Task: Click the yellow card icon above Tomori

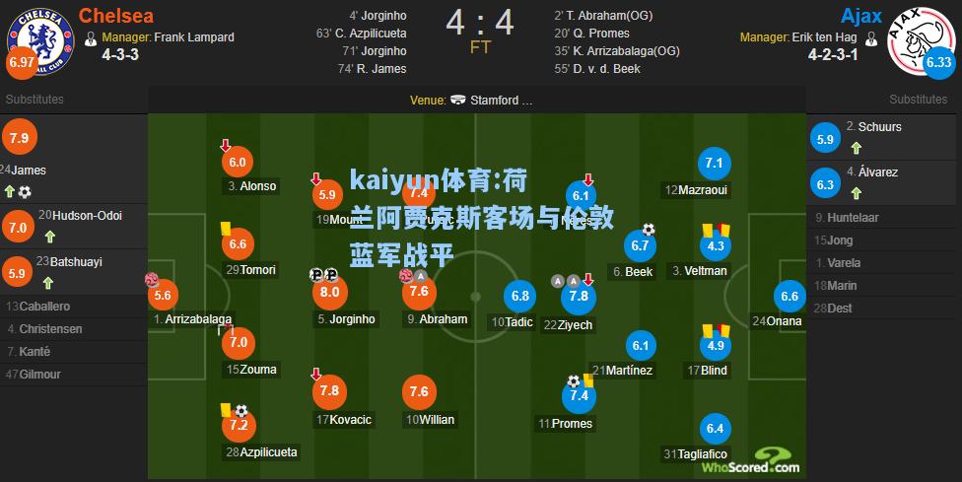Action: tap(225, 229)
